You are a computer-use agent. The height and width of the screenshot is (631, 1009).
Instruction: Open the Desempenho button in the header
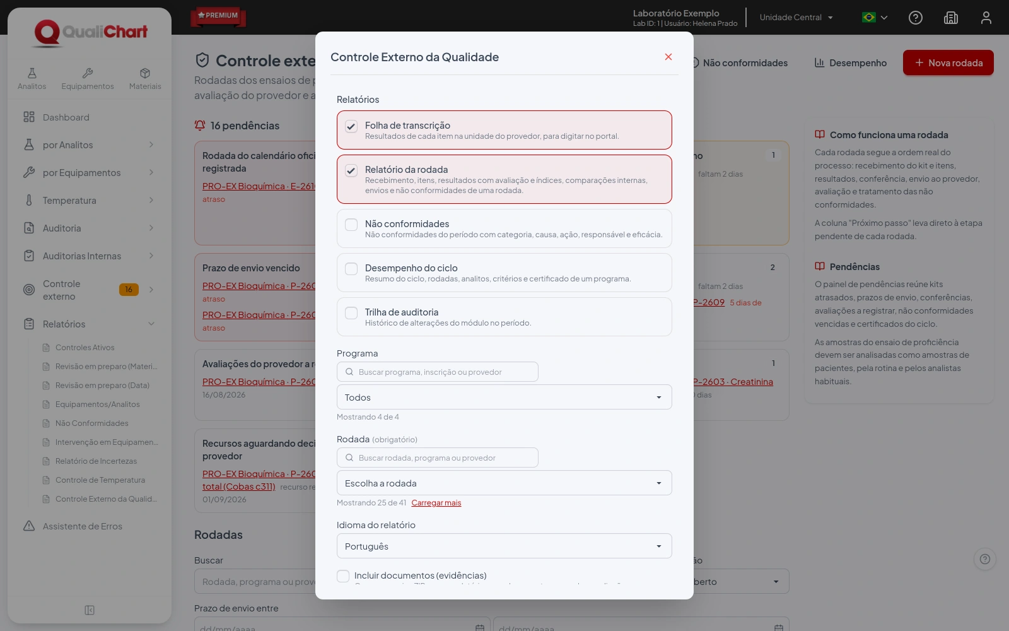coord(851,62)
